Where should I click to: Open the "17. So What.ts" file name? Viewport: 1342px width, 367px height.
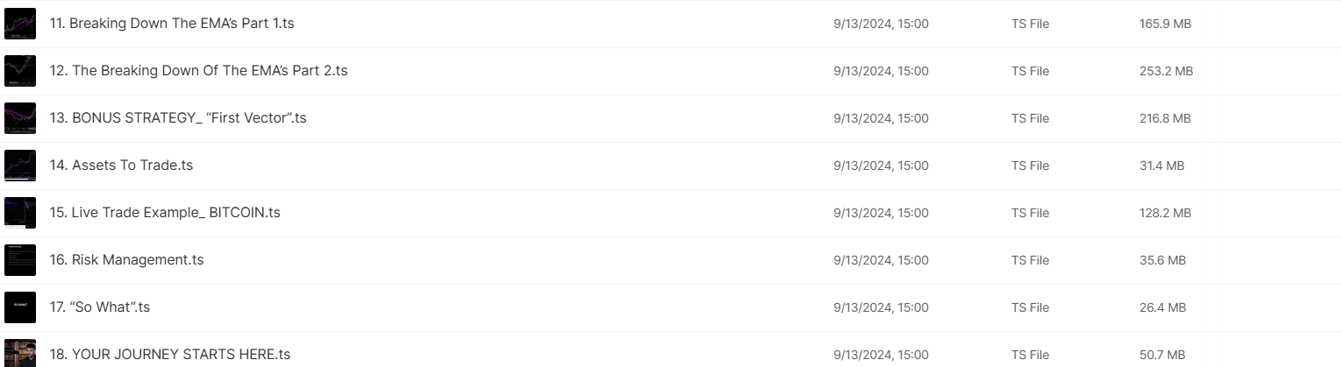99,307
